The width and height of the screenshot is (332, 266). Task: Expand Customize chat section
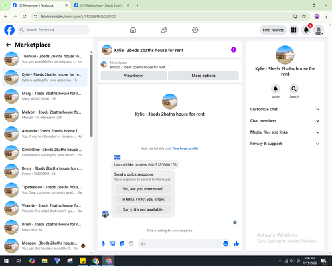285,109
